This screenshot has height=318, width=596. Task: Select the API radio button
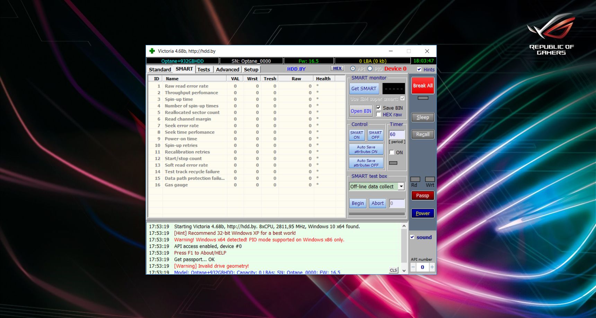[x=353, y=69]
